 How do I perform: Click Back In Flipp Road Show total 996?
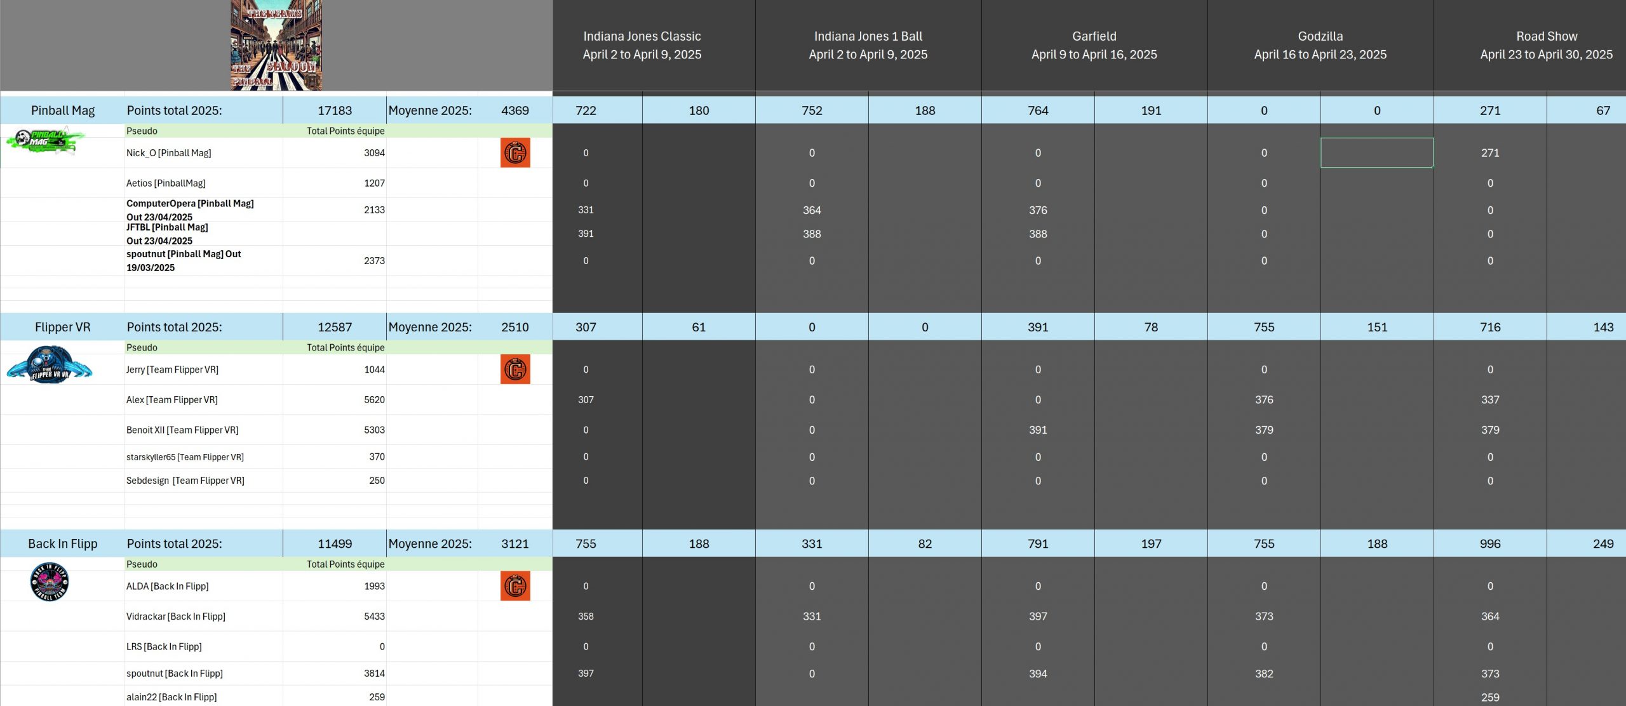(1489, 544)
